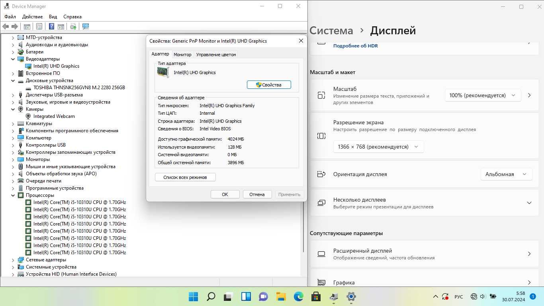Launch Microsoft Edge from taskbar
Image resolution: width=544 pixels, height=306 pixels.
pyautogui.click(x=298, y=296)
